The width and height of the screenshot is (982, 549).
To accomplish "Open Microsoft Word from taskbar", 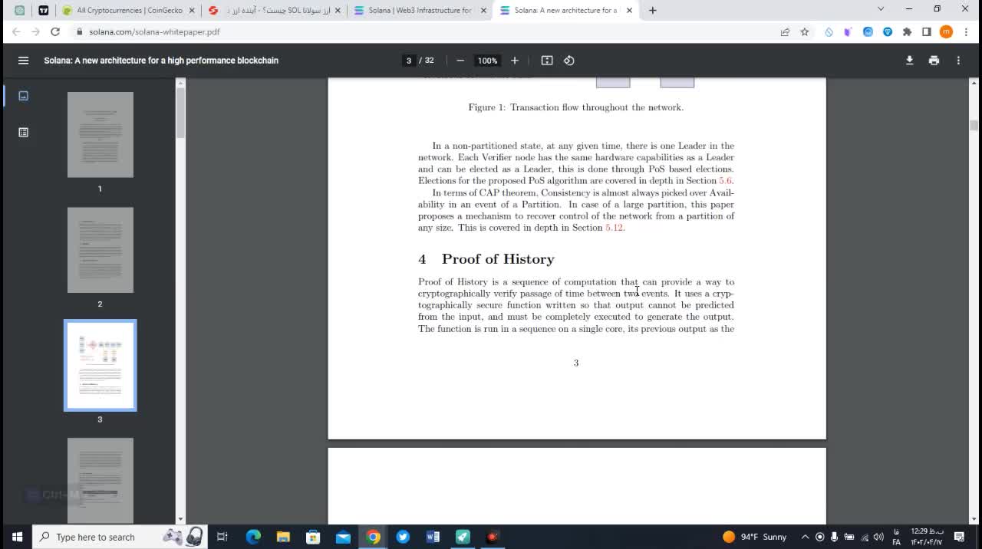I will 433,537.
